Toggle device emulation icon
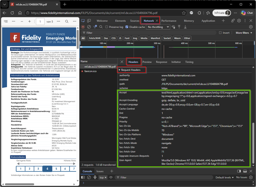The width and height of the screenshot is (256, 187). click(89, 21)
